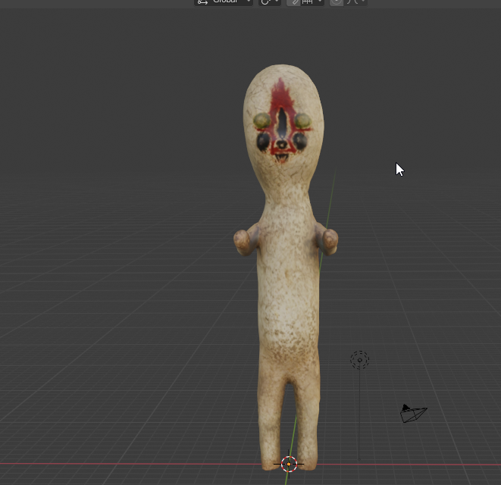501x485 pixels.
Task: Open the pivot point menu
Action: pyautogui.click(x=269, y=2)
